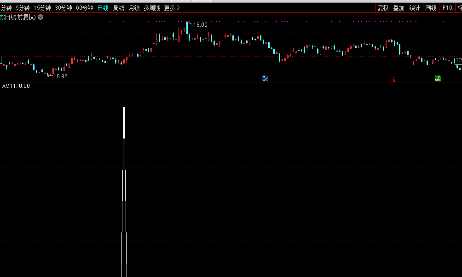Switch to 月线 monthly chart
Viewport: 462px width, 277px height.
click(x=134, y=8)
